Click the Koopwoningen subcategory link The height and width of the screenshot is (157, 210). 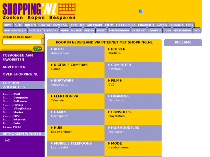coord(64,132)
